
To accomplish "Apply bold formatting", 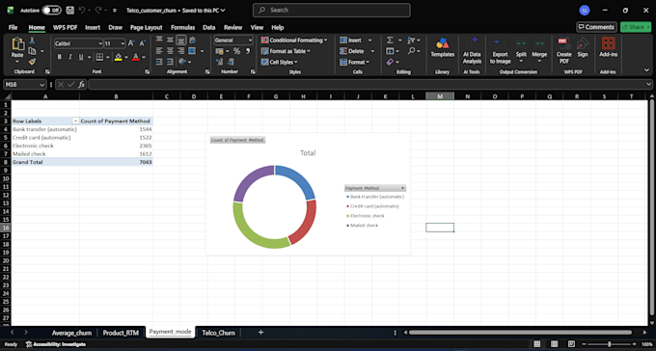I will click(60, 57).
